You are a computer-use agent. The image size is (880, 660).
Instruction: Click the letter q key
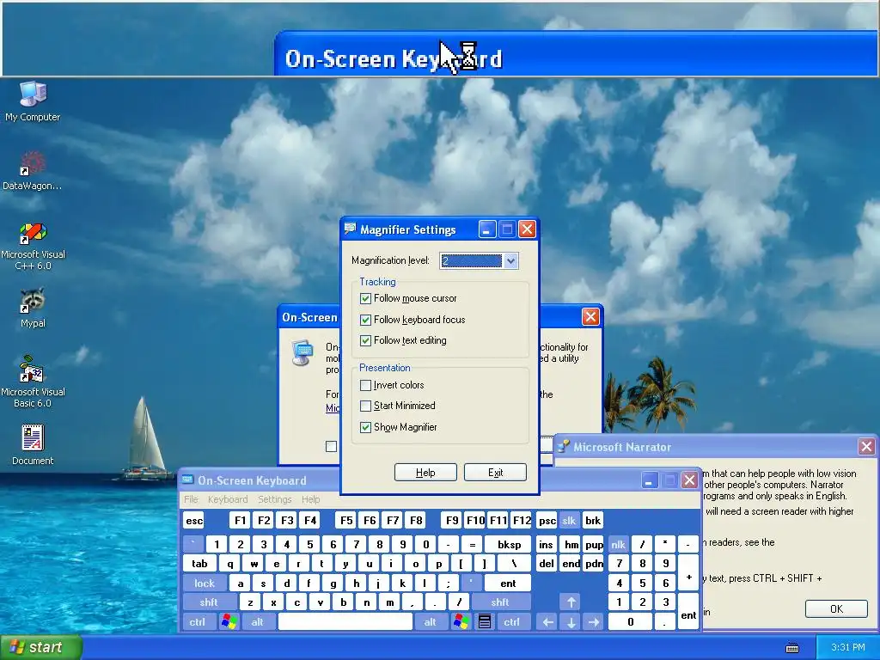230,564
